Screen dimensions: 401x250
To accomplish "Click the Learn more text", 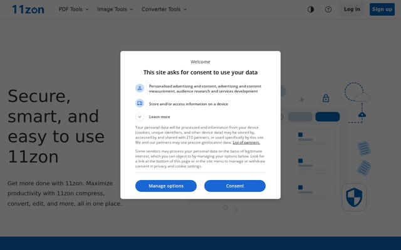I will click(x=159, y=117).
